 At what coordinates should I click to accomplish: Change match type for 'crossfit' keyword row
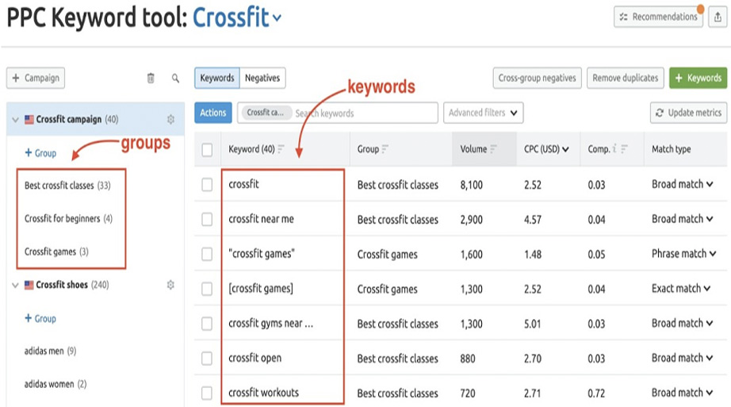point(683,185)
